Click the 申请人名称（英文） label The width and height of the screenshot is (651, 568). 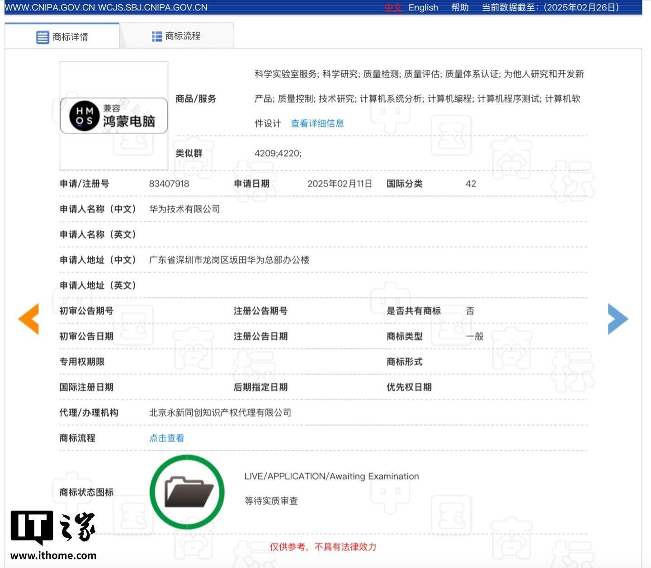[x=98, y=235]
